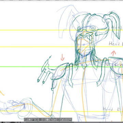The width and height of the screenshot is (123, 123).
Task: Click the X-shaped icon in the floating toolbar
Action: click(37, 120)
